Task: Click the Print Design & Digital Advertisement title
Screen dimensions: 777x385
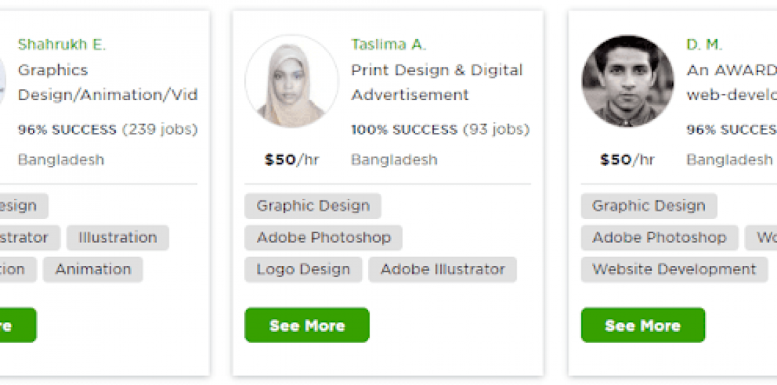Action: [436, 82]
